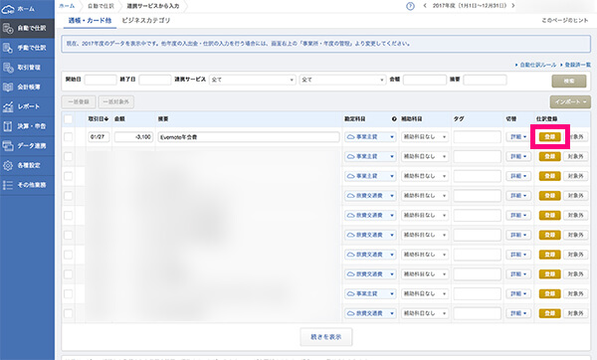Click the 検索 button
Screen dimensions: 597x360
(x=569, y=81)
